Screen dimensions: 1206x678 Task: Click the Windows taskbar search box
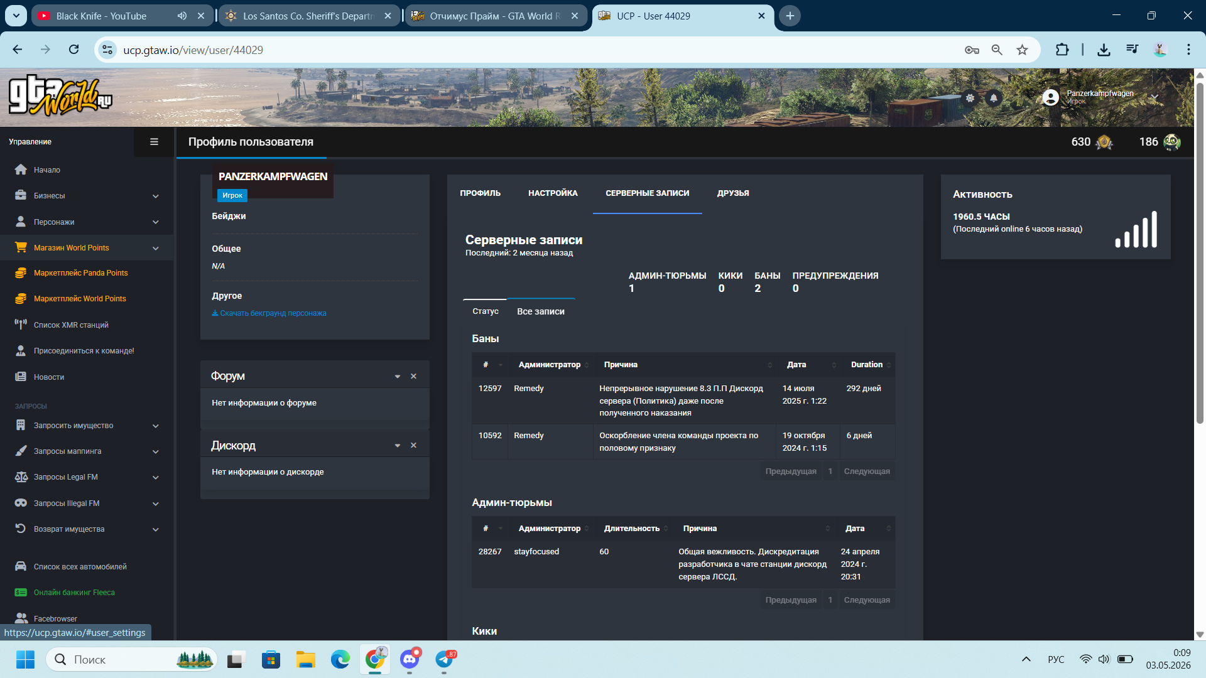click(132, 659)
